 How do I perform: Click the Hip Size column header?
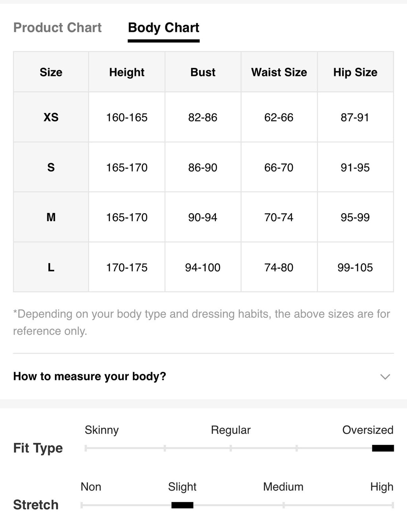(x=355, y=72)
